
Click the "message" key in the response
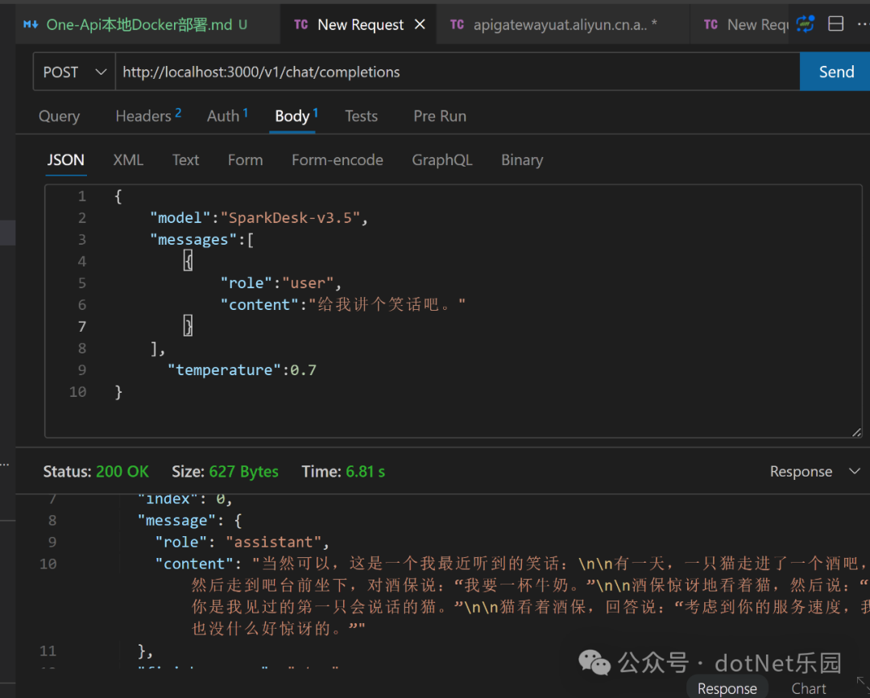pyautogui.click(x=176, y=521)
